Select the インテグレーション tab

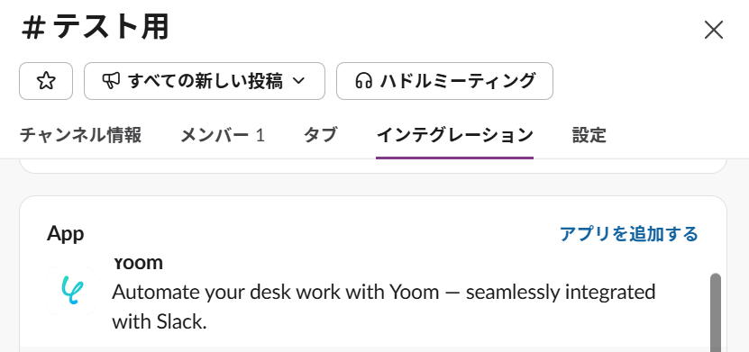pos(455,135)
